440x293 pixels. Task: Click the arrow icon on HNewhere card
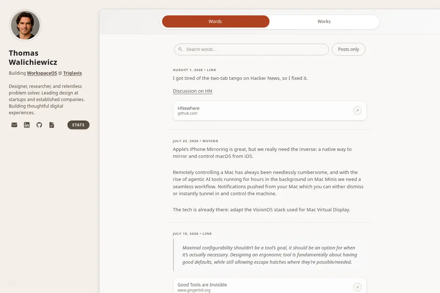click(357, 111)
